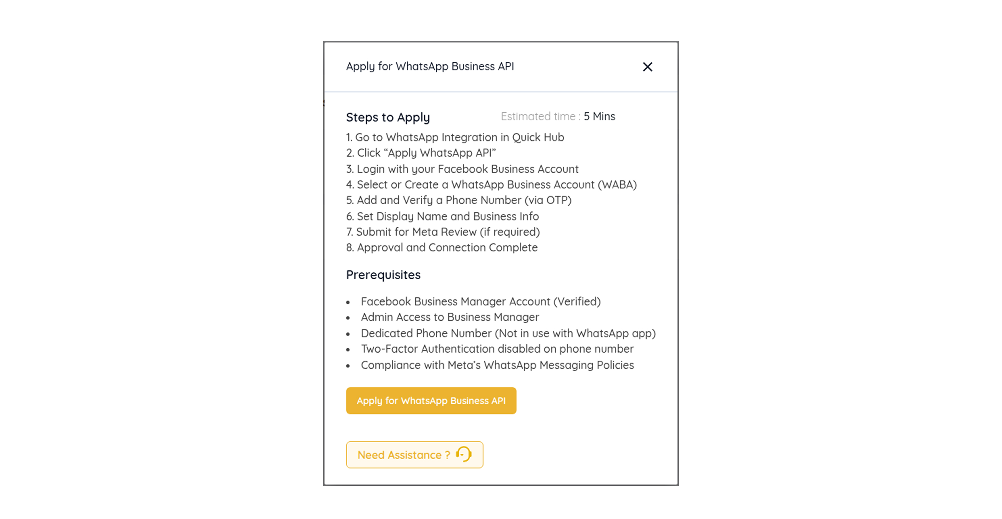
Task: Select step 1 about Quick Hub integration
Action: [x=455, y=137]
